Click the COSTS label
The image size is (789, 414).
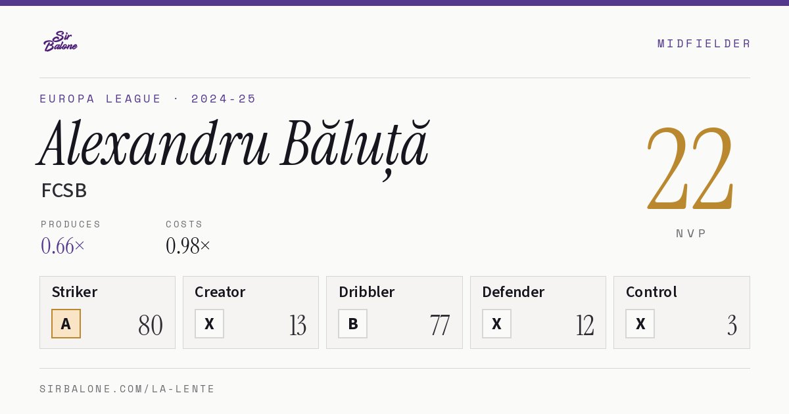185,224
